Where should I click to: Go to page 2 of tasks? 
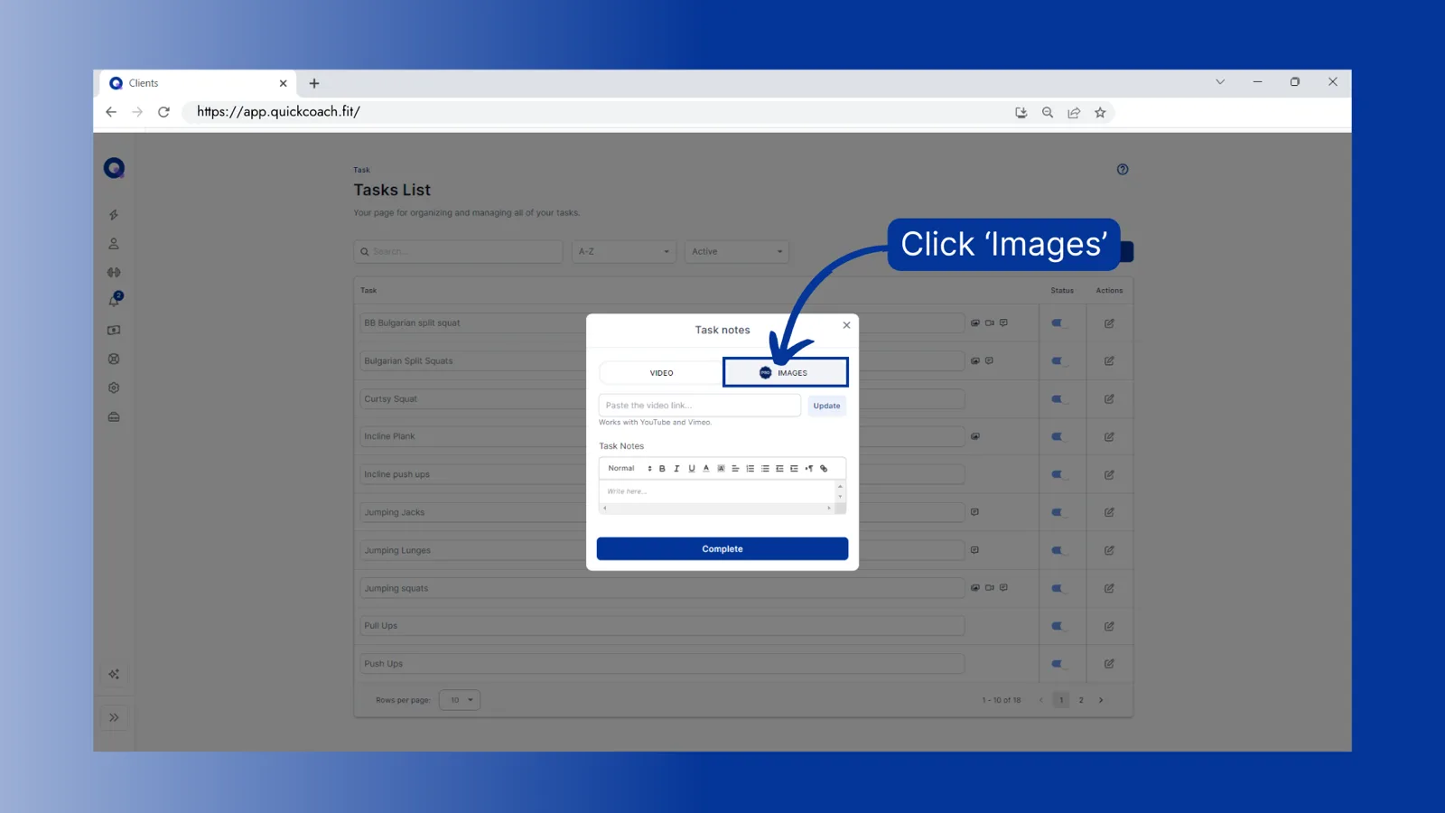1081,700
